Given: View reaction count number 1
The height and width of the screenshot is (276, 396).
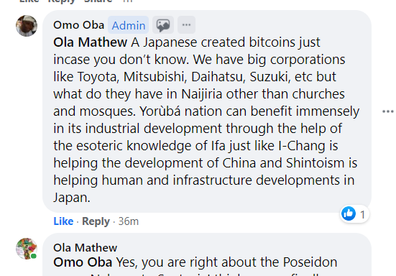Looking at the screenshot, I should 363,215.
